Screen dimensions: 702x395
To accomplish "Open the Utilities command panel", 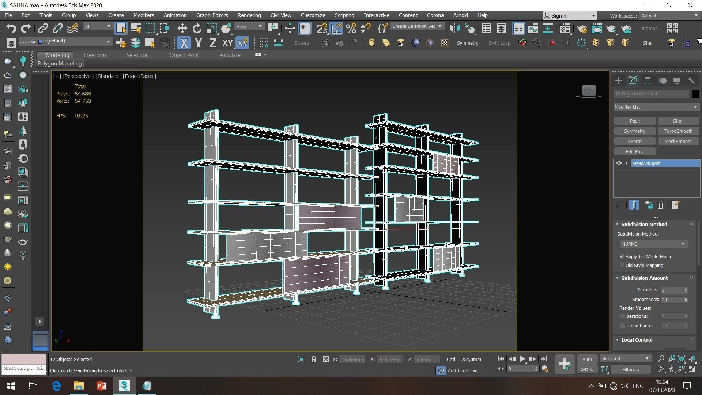I will (x=691, y=80).
